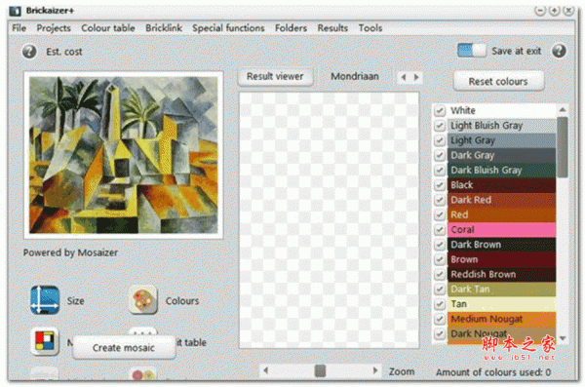Click right arrow of Zoom slider

(375, 370)
